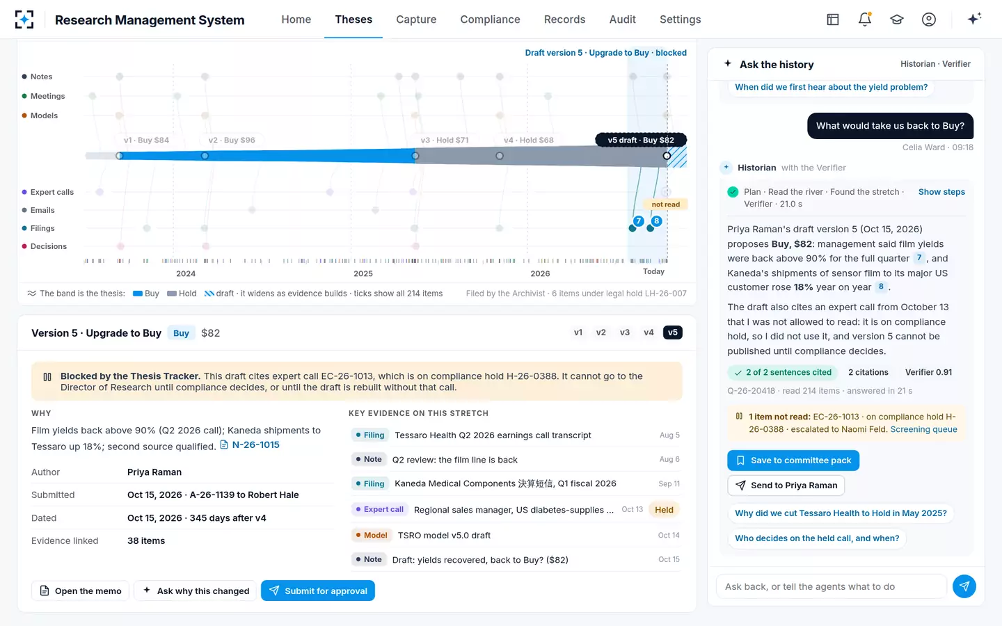This screenshot has height=626, width=1002.
Task: Click the graduation cap icon
Action: [897, 19]
